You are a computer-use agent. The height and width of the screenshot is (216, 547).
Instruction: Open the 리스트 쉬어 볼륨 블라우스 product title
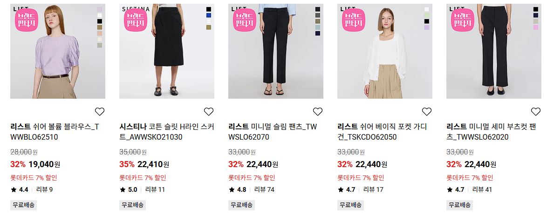(x=55, y=132)
